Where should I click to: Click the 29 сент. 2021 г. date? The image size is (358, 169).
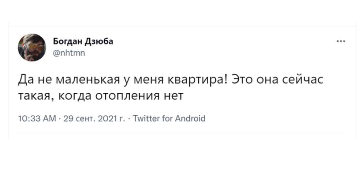pos(95,118)
